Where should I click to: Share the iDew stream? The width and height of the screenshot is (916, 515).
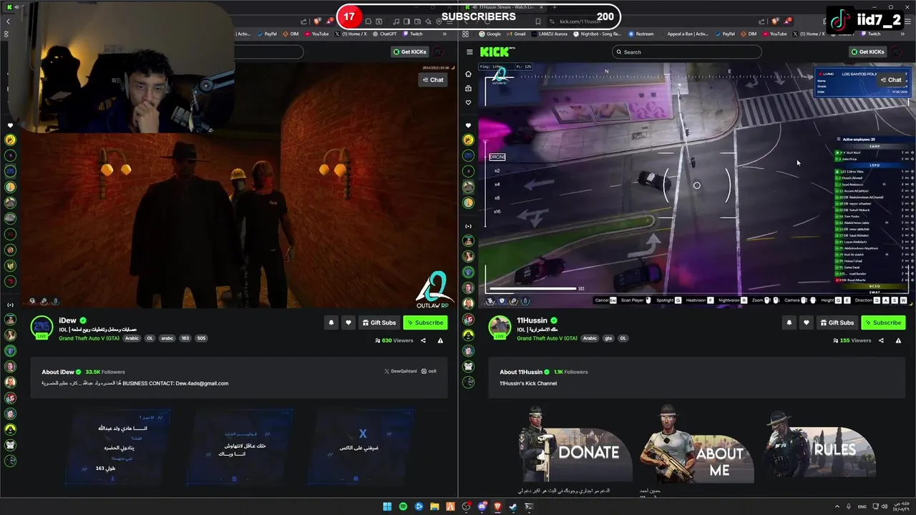[x=423, y=340]
